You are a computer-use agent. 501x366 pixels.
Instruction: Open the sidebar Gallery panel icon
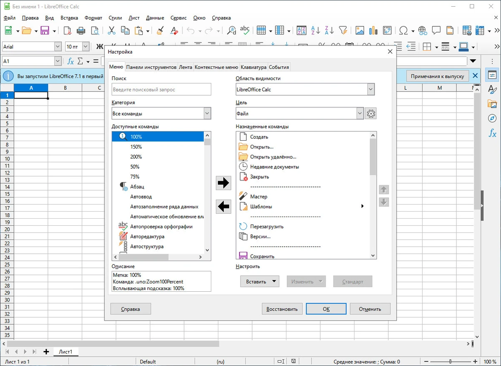[x=492, y=104]
